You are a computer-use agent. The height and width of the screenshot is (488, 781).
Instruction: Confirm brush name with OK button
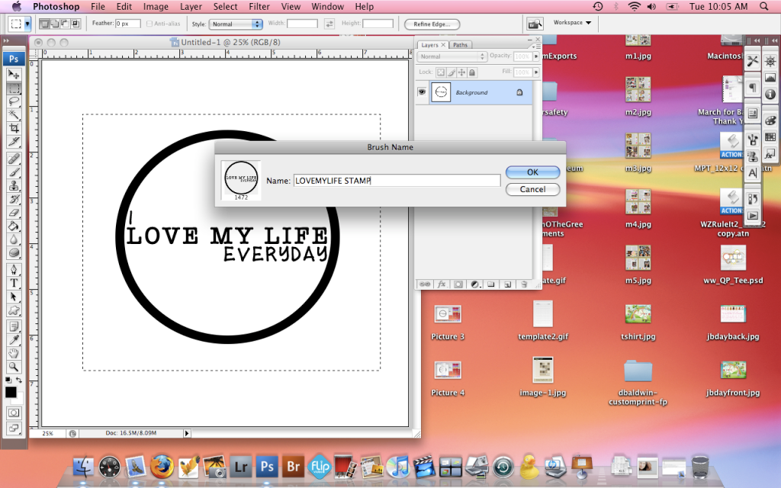tap(532, 172)
